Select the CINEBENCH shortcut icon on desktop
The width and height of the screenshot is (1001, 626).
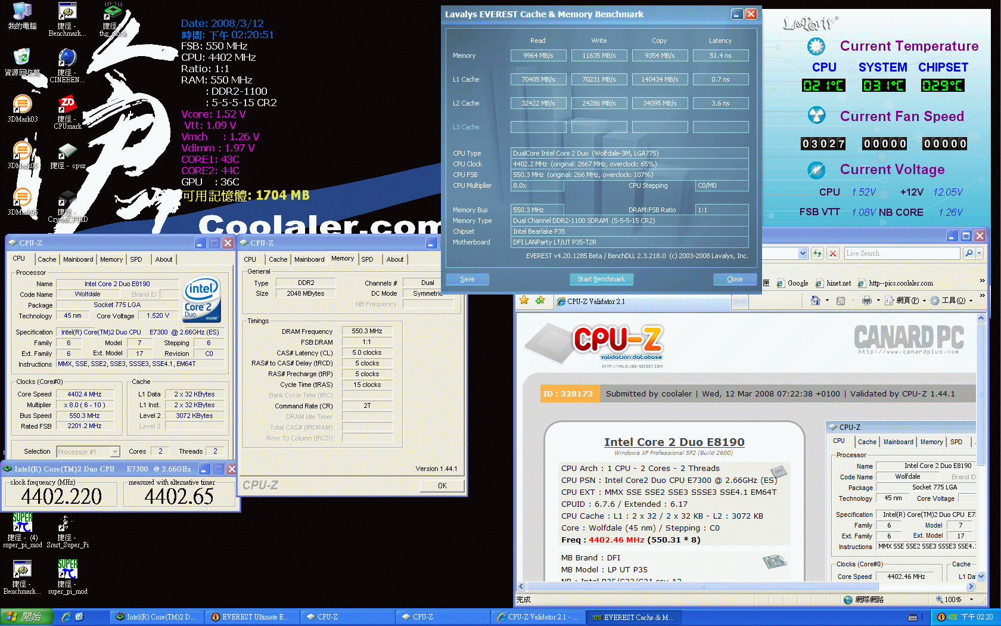pos(67,66)
